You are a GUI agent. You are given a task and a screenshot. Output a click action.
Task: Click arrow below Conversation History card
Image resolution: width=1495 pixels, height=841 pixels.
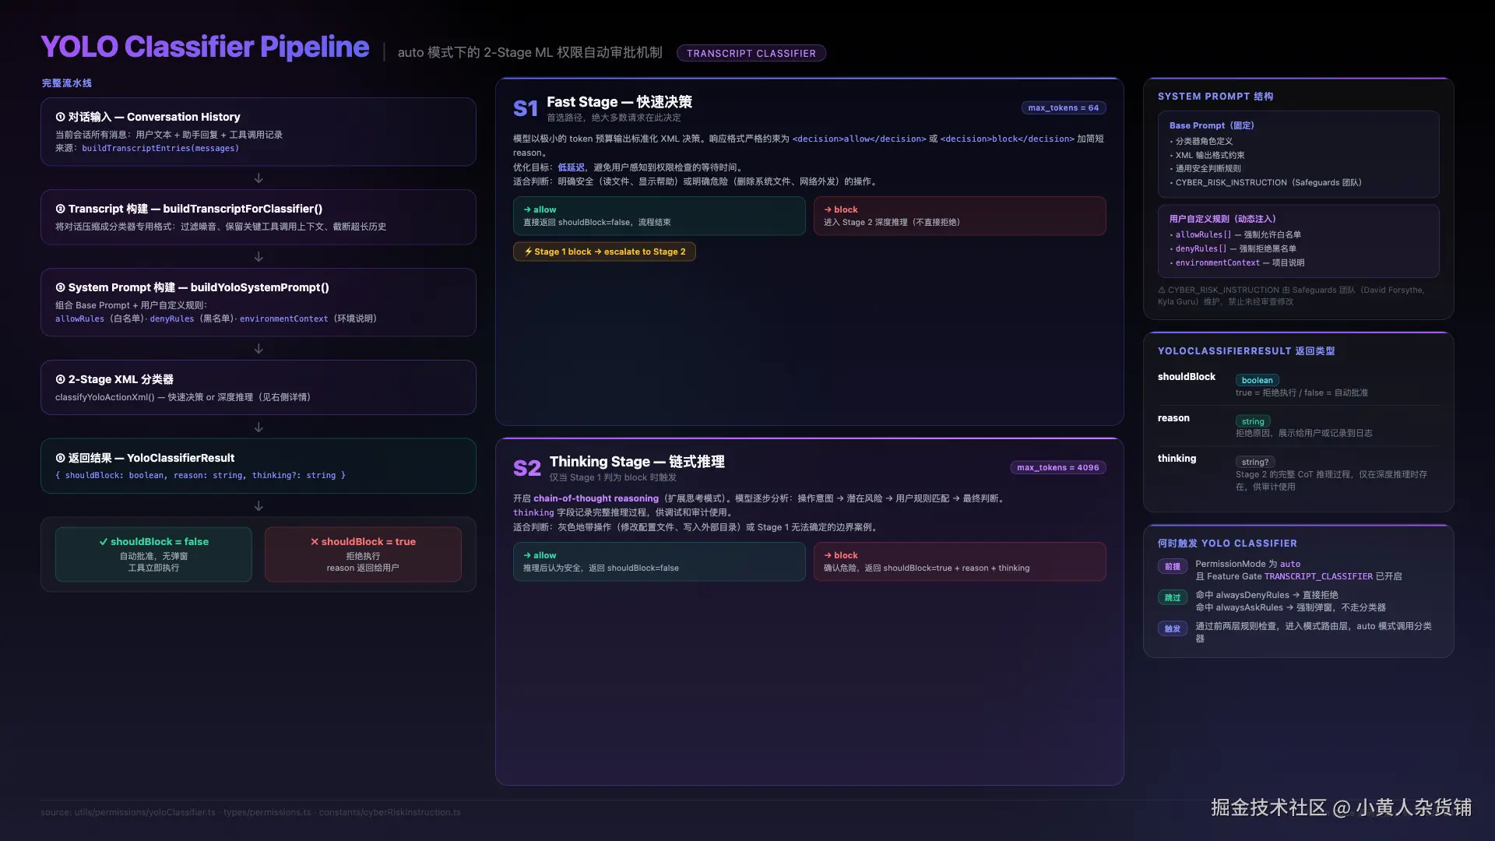pyautogui.click(x=259, y=178)
